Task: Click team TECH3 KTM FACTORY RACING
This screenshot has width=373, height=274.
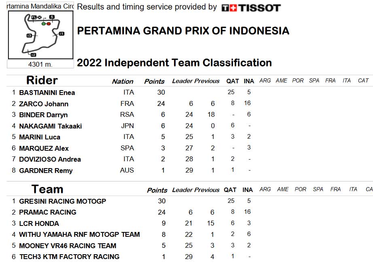Action: click(x=69, y=257)
